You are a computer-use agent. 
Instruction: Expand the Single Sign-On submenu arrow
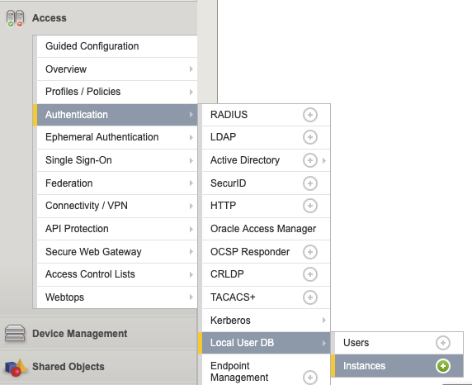pyautogui.click(x=191, y=161)
